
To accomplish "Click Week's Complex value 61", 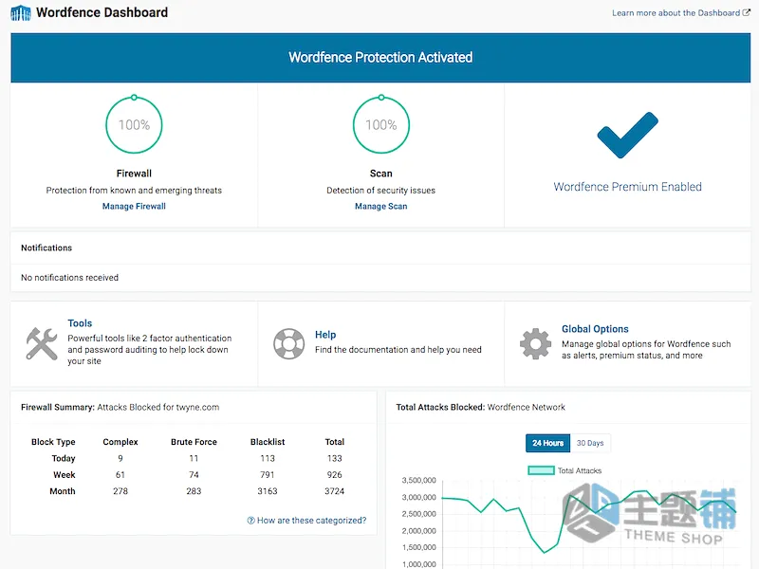I will tap(120, 475).
